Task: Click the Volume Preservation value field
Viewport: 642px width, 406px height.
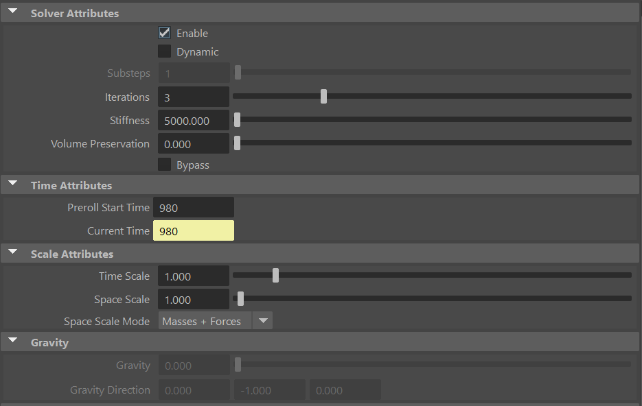Action: pos(193,143)
